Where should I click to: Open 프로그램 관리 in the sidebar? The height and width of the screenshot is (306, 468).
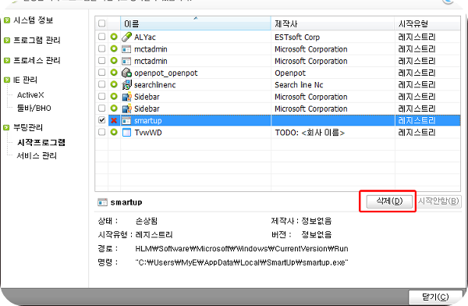click(x=37, y=40)
